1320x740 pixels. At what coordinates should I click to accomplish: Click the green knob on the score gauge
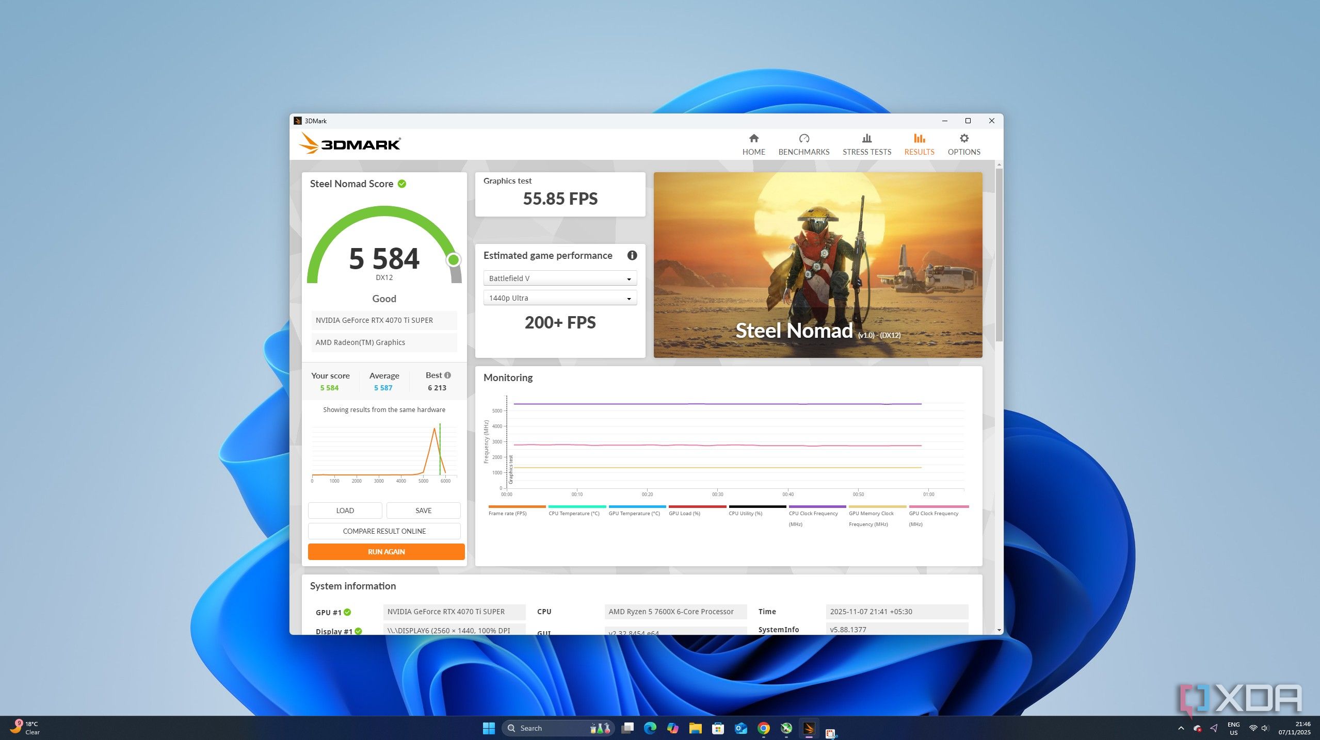(454, 259)
